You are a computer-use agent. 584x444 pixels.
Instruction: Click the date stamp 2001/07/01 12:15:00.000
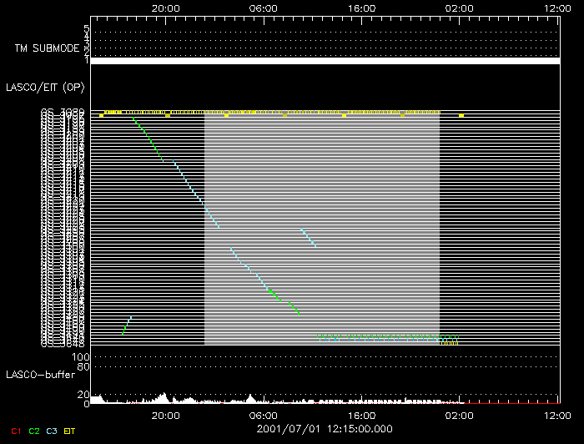click(x=325, y=429)
